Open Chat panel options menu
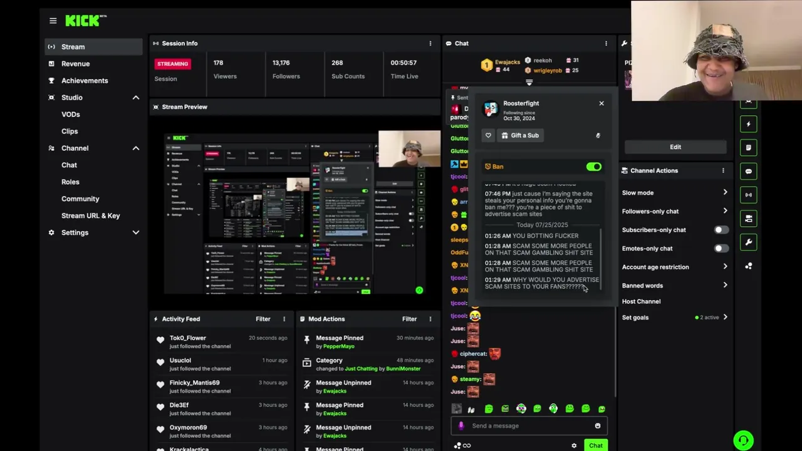 coord(606,43)
